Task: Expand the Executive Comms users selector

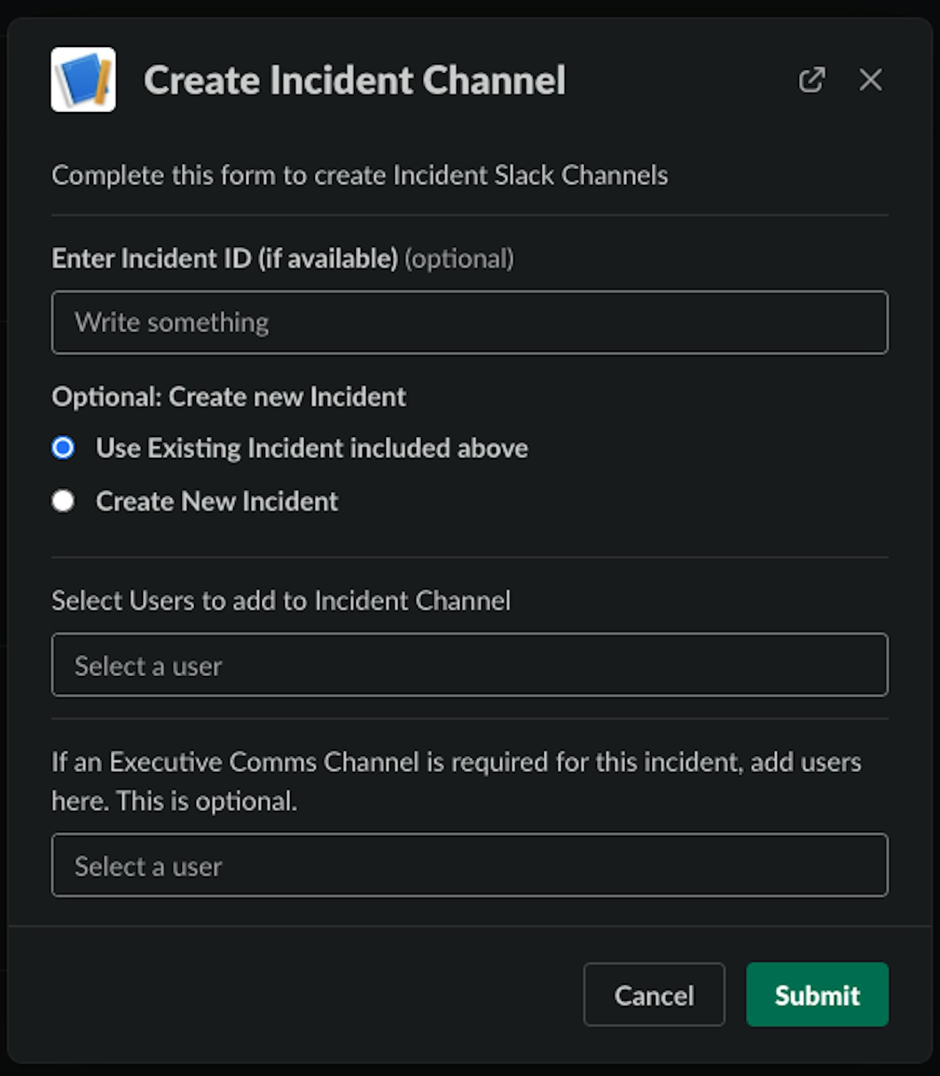Action: [469, 865]
